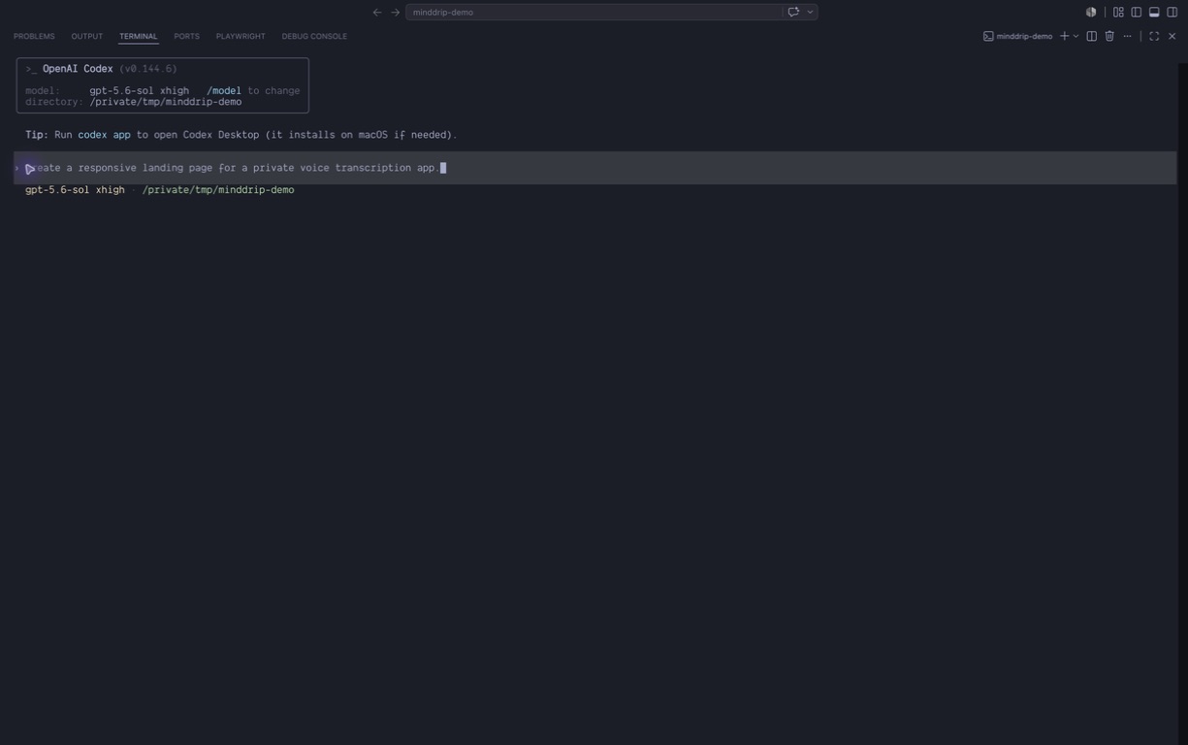Switch to the DEBUG CONSOLE tab
The image size is (1188, 745).
click(314, 36)
